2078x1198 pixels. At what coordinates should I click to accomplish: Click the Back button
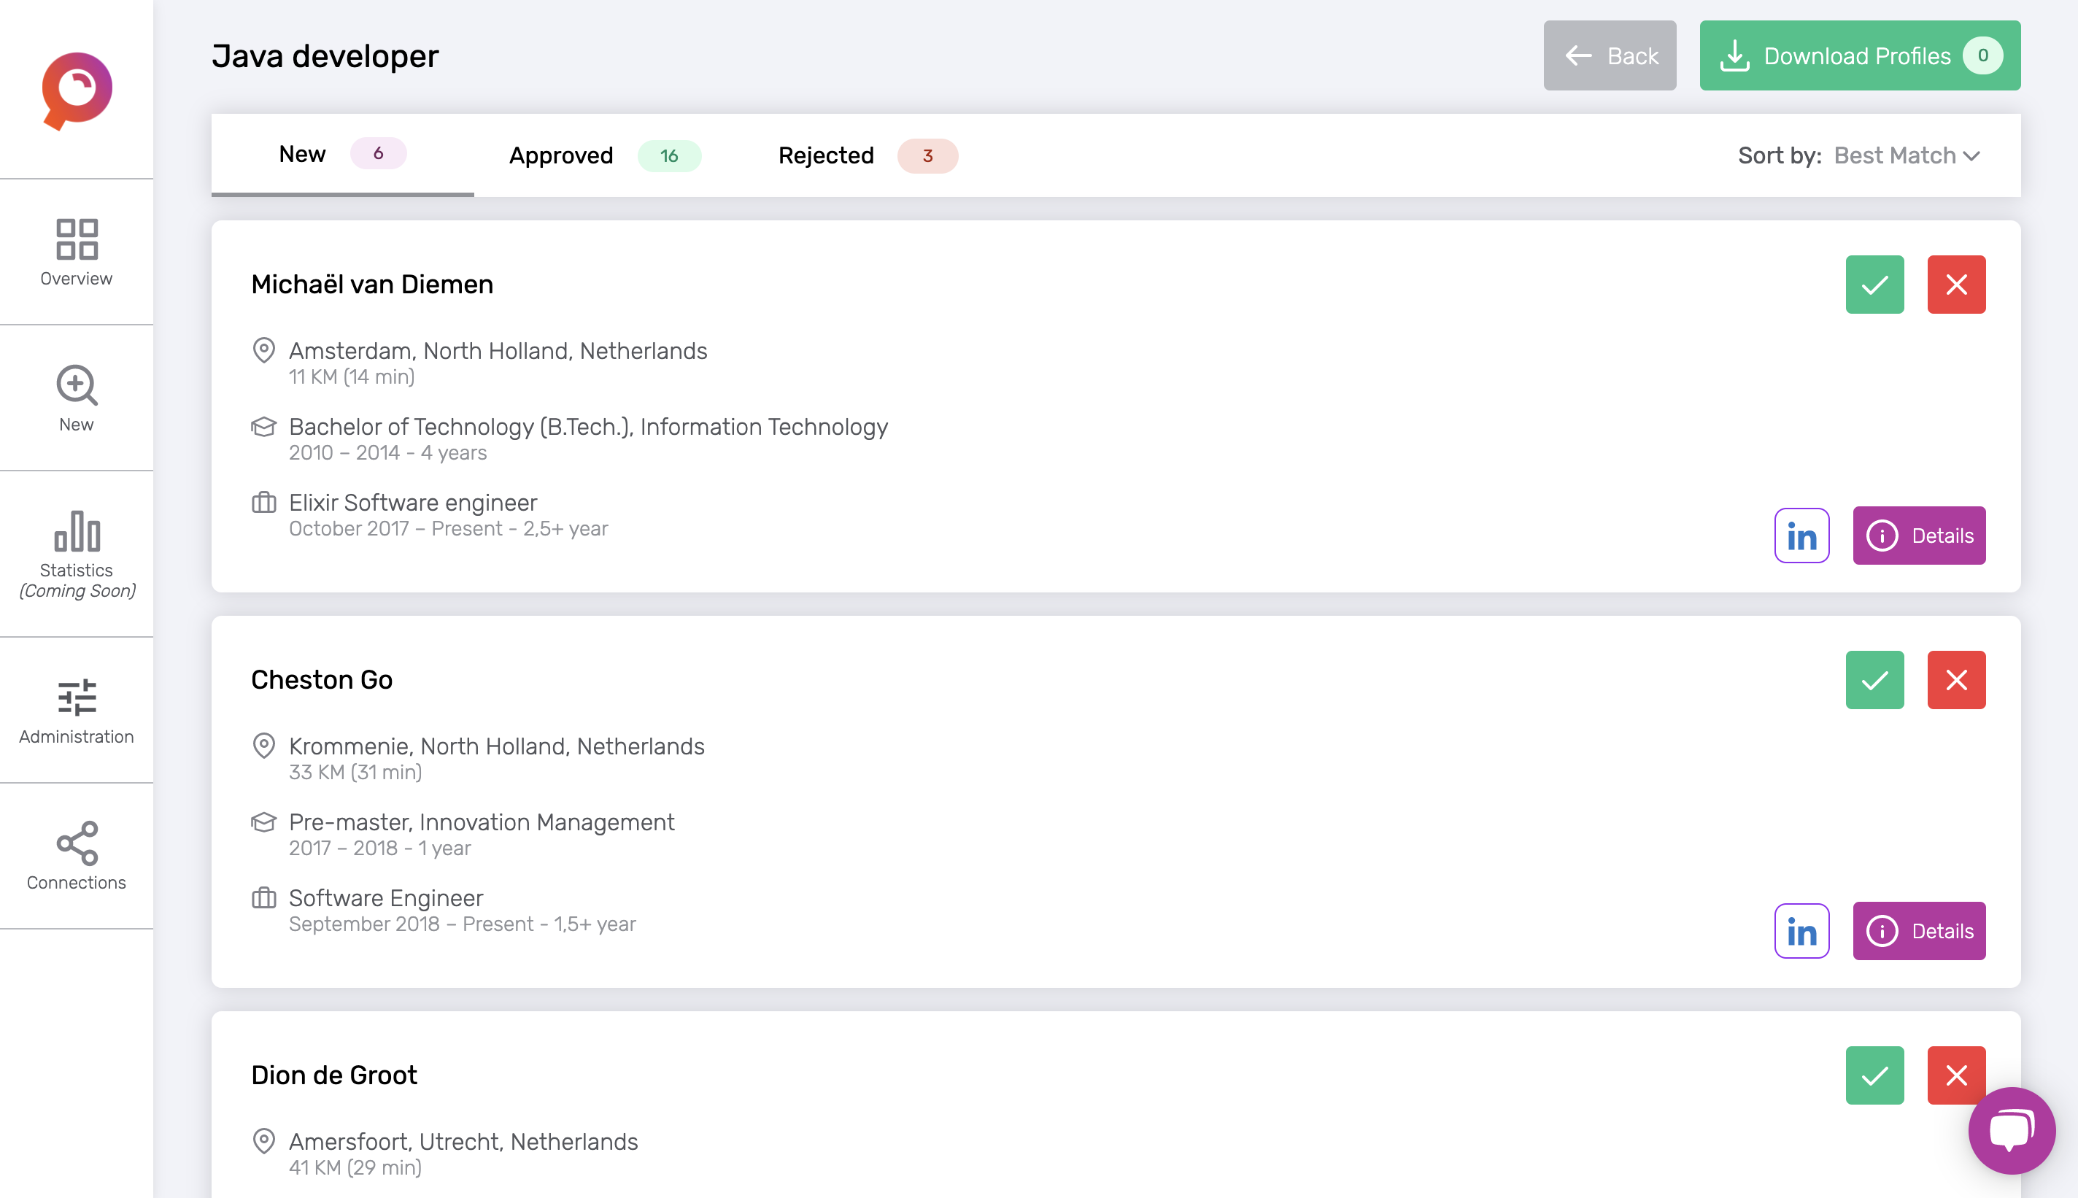[x=1610, y=55]
